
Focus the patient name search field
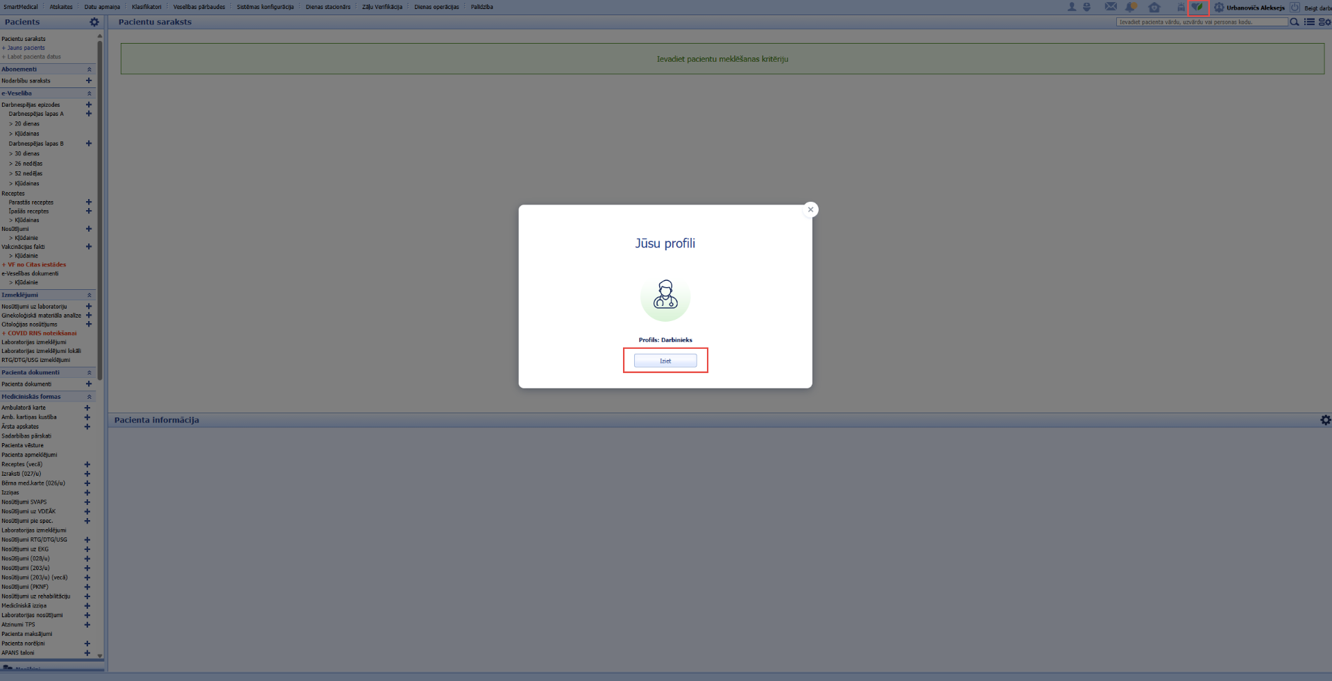[1202, 22]
